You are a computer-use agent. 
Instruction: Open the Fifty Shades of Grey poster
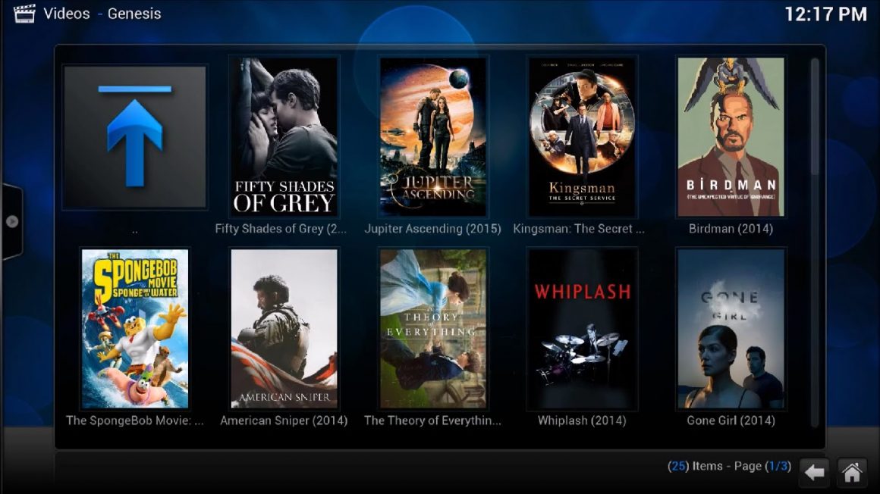point(284,137)
